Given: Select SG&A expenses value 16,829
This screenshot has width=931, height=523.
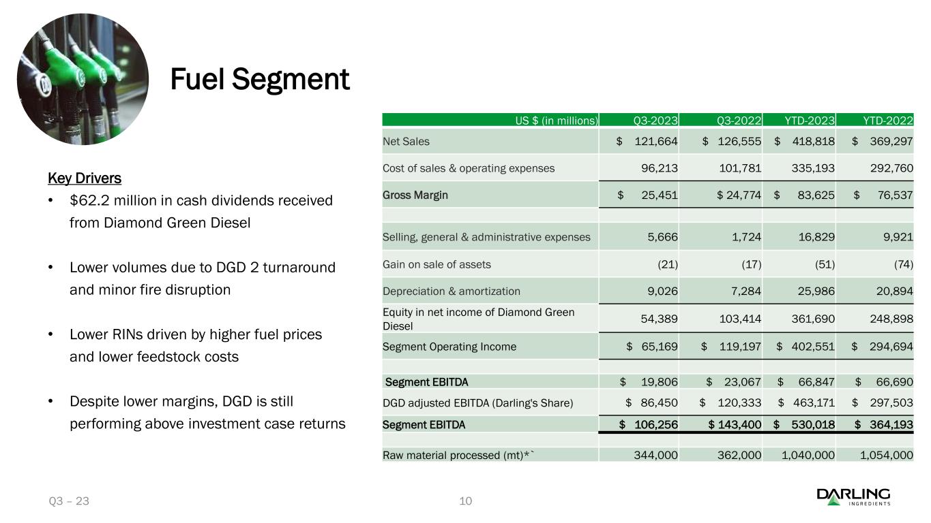Looking at the screenshot, I should click(816, 237).
